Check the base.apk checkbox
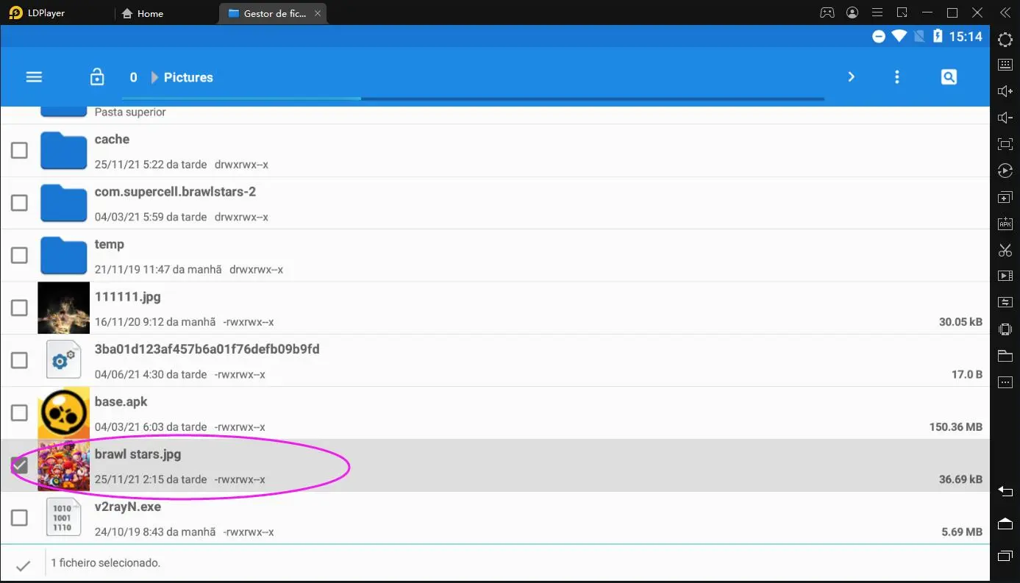The height and width of the screenshot is (583, 1020). point(19,412)
